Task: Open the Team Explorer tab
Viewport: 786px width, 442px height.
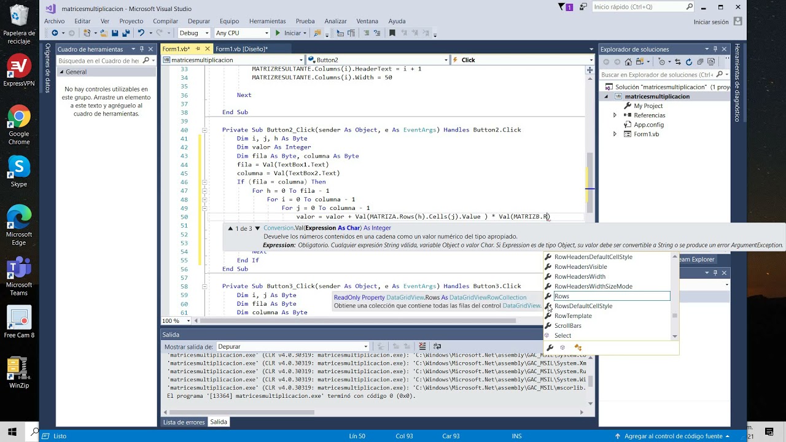Action: pos(697,260)
